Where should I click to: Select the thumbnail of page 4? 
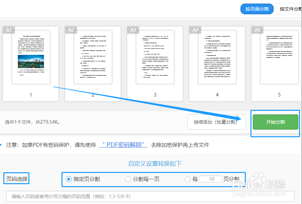(217, 56)
